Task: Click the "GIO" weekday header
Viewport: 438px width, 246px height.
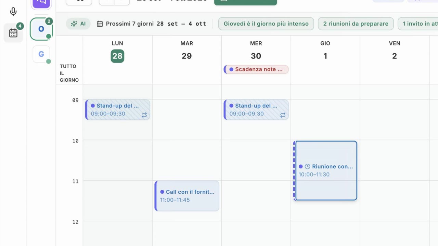Action: pos(325,43)
